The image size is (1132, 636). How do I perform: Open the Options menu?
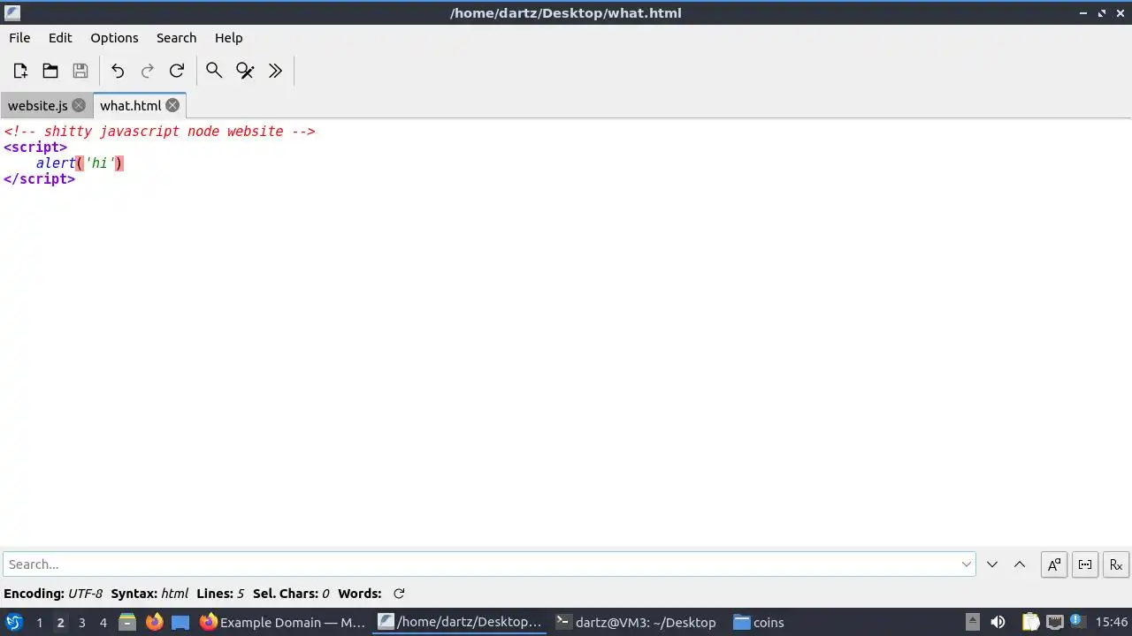point(114,38)
